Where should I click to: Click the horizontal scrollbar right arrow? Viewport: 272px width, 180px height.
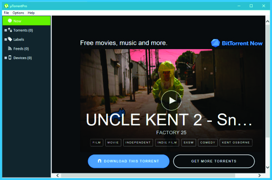pos(259,175)
